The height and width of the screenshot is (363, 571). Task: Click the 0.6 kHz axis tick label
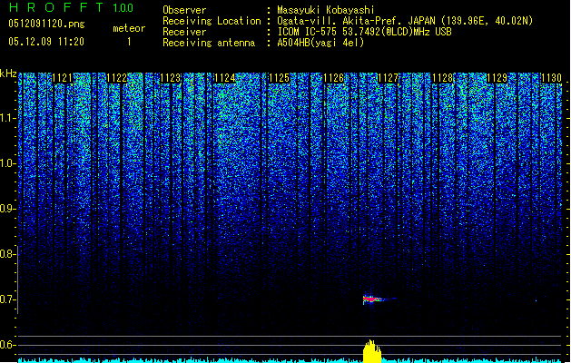[x=7, y=345]
